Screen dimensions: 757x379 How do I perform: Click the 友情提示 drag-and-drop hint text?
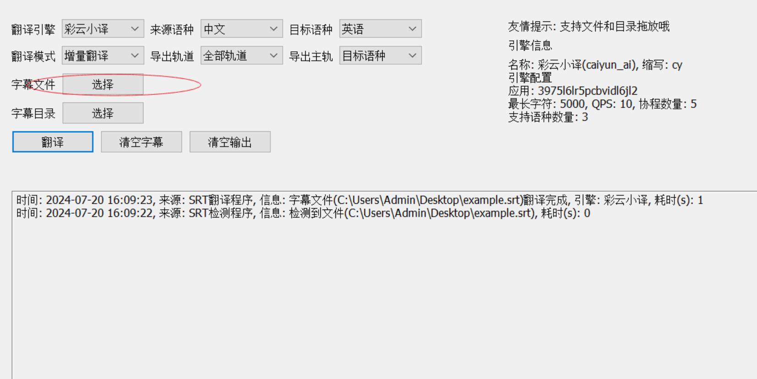point(588,27)
